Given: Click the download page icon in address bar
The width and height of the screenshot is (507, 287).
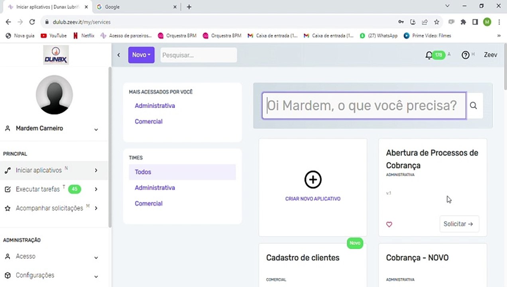Looking at the screenshot, I should pyautogui.click(x=413, y=22).
